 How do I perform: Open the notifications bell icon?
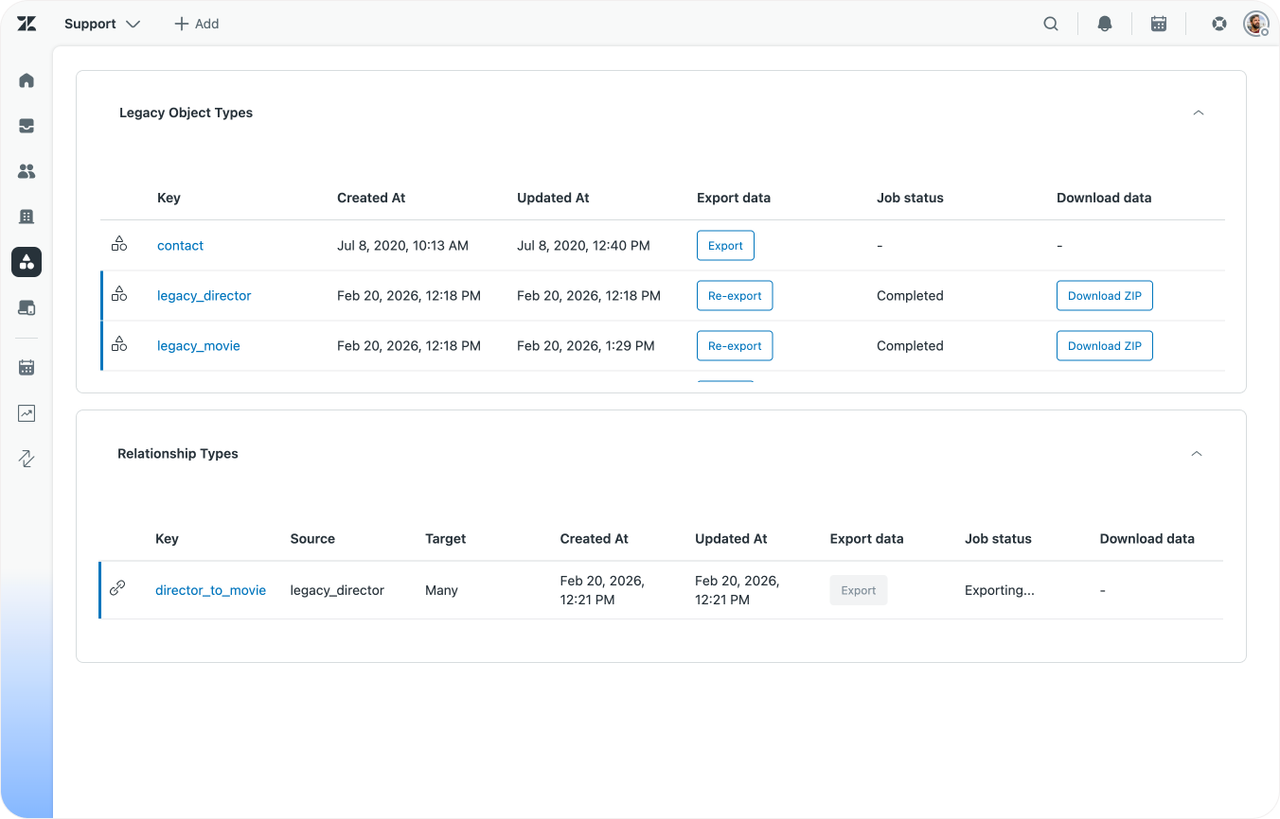pos(1105,24)
